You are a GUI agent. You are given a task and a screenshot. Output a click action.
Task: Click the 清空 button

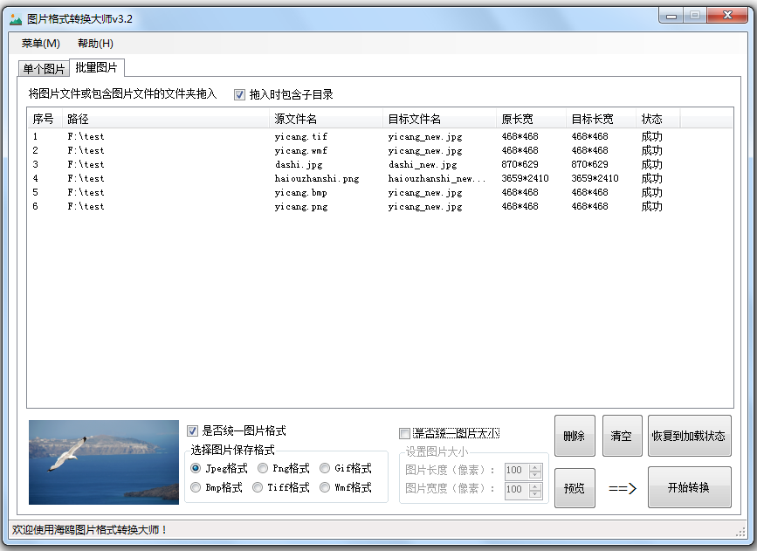tap(622, 436)
